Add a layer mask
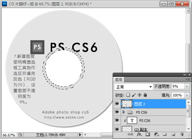The image size is (192, 139). pos(148,135)
